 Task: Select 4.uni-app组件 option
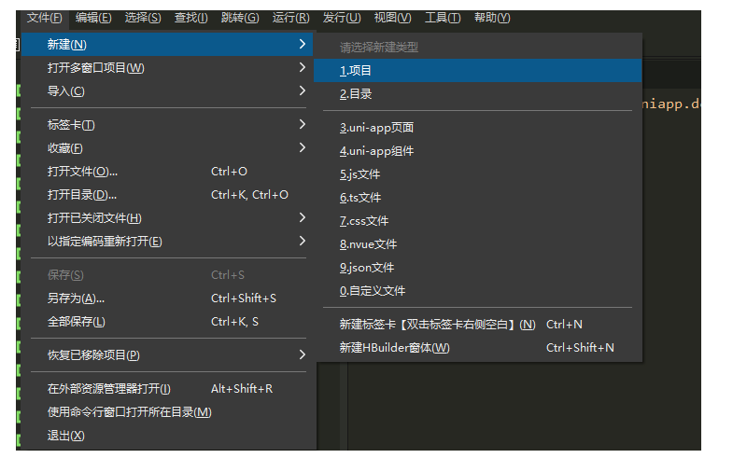coord(376,151)
